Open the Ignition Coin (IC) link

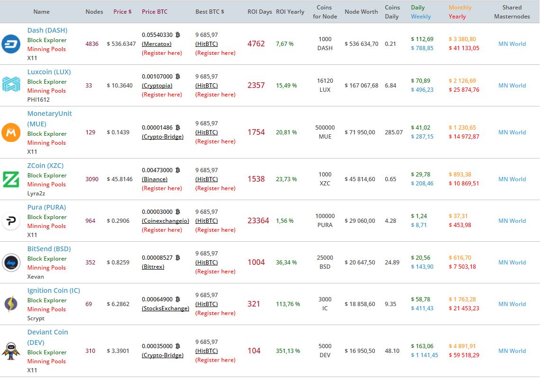click(x=54, y=290)
